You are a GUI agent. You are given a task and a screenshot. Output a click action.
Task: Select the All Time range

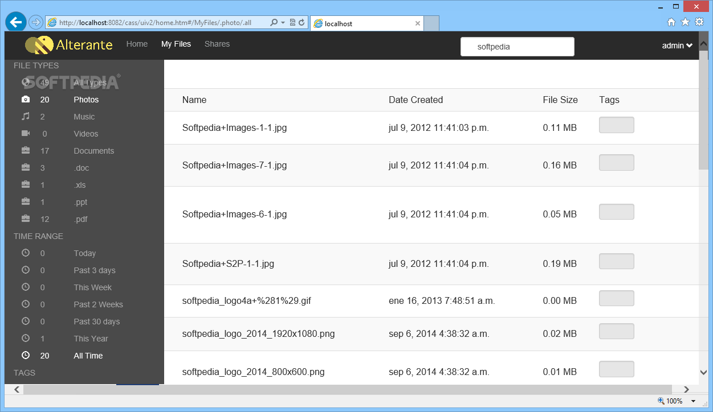(88, 356)
